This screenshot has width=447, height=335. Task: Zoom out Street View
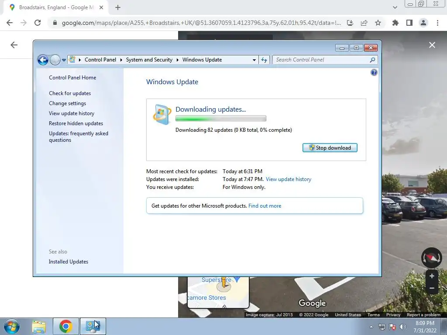[x=432, y=288]
